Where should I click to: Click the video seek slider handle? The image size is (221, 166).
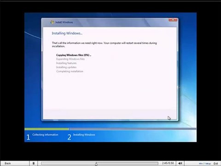(x=96, y=164)
